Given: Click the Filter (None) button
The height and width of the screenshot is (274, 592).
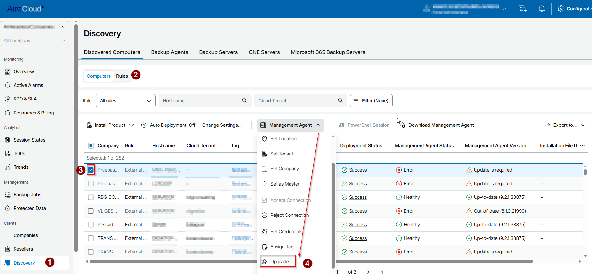Looking at the screenshot, I should click(371, 101).
